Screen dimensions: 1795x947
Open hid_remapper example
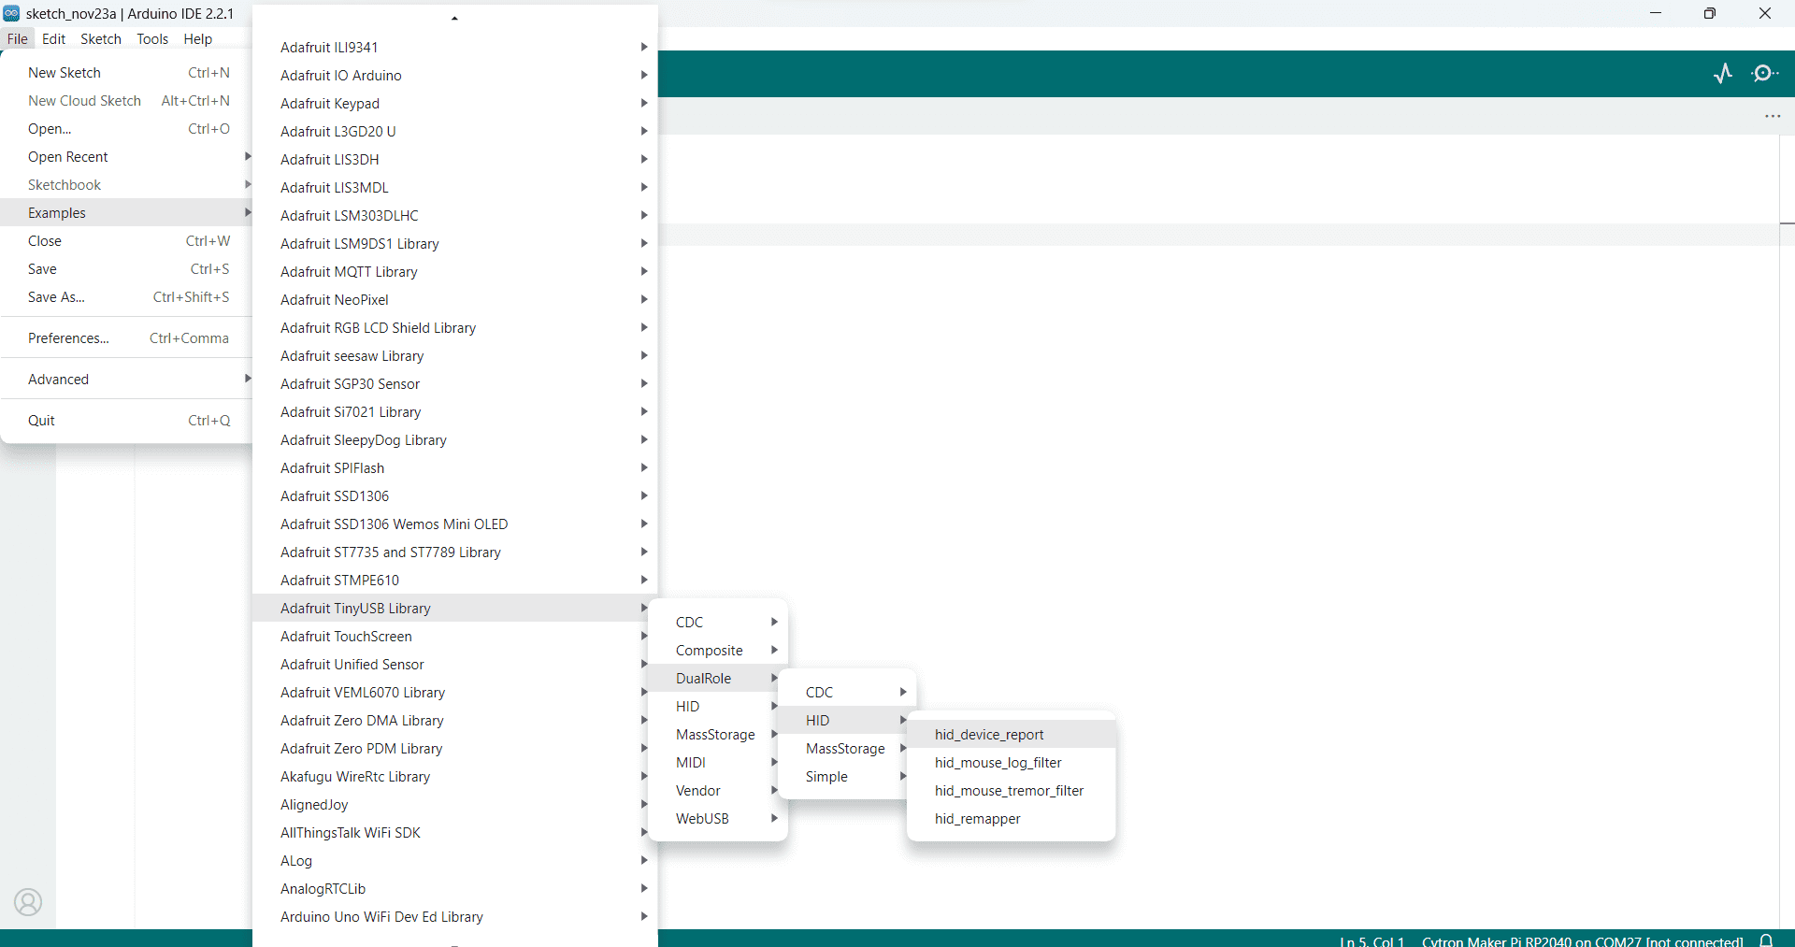pos(1012,819)
